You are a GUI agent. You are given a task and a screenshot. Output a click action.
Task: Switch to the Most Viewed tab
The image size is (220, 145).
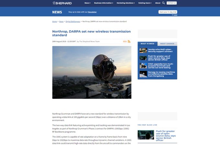point(148,44)
